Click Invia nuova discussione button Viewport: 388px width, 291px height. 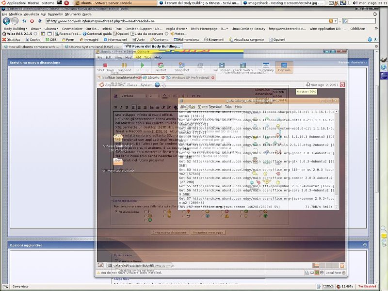tap(170, 233)
